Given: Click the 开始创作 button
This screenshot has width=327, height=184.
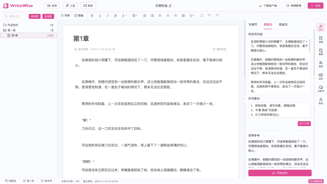Looking at the screenshot, I should point(280,173).
